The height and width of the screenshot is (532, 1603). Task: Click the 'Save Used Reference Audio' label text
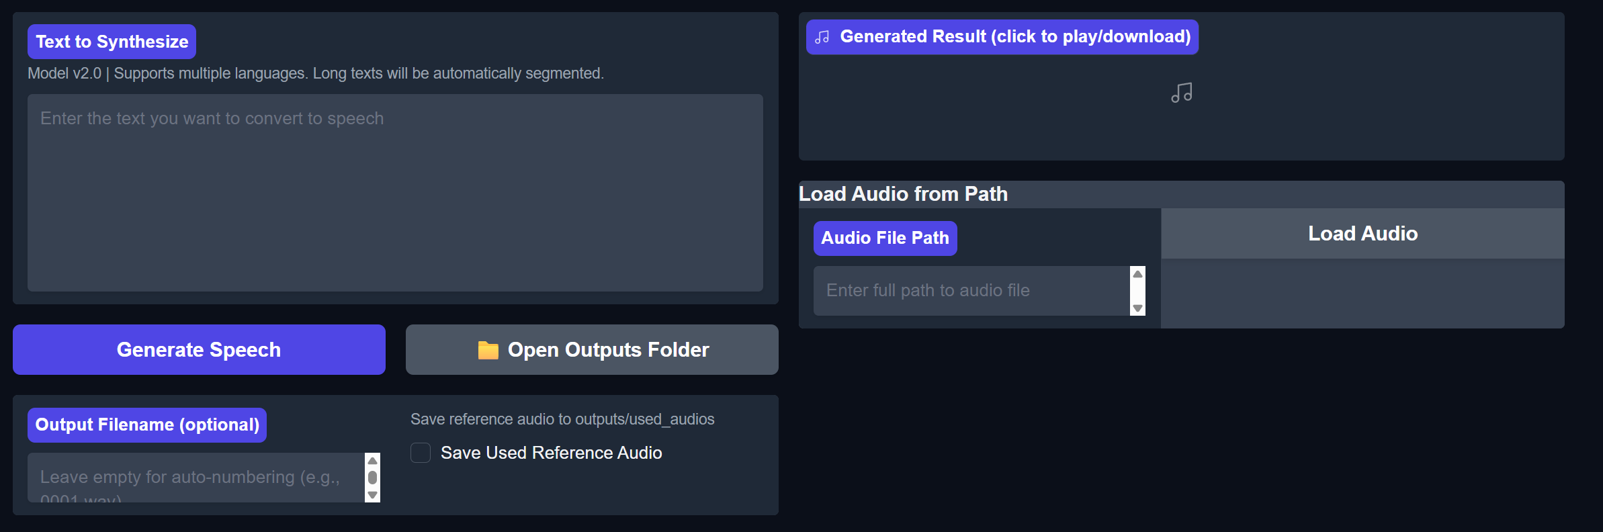point(551,453)
